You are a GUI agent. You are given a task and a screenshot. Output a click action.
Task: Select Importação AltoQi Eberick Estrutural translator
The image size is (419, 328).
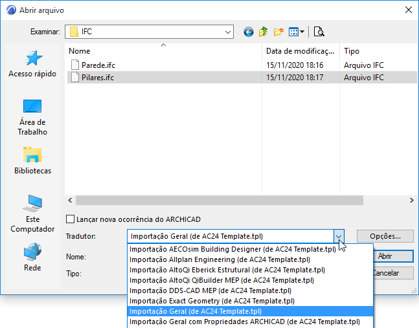click(250, 270)
